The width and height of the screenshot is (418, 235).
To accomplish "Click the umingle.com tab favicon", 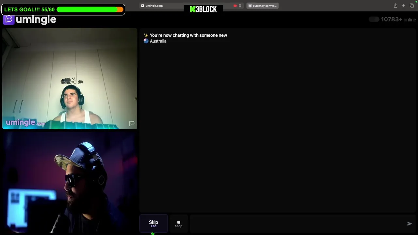I will pos(142,6).
